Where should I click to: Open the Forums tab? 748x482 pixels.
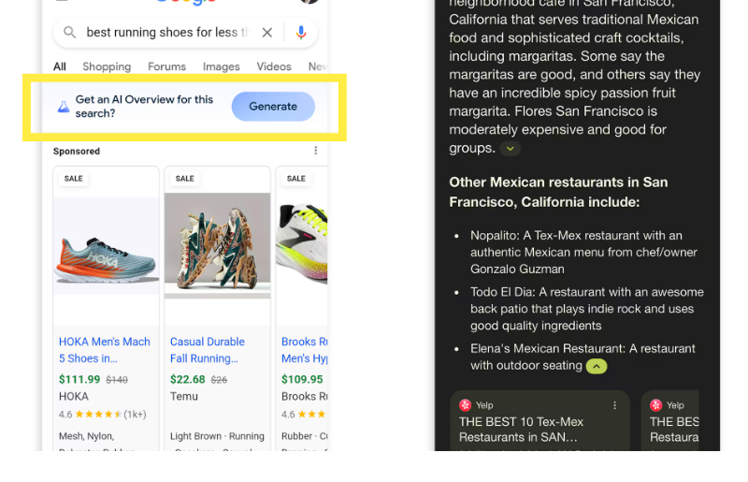tap(166, 66)
